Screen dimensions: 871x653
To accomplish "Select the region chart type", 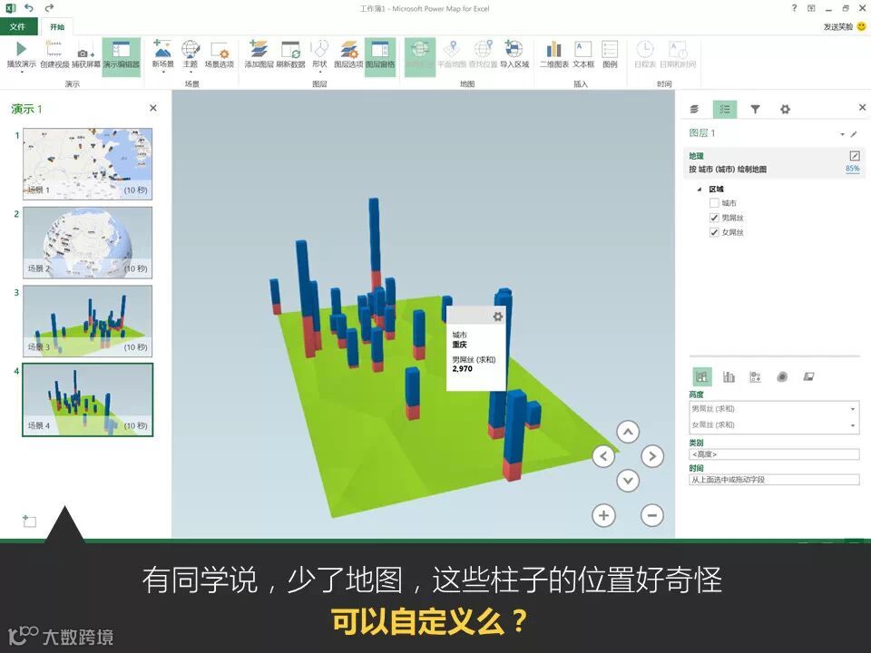I will [x=808, y=377].
